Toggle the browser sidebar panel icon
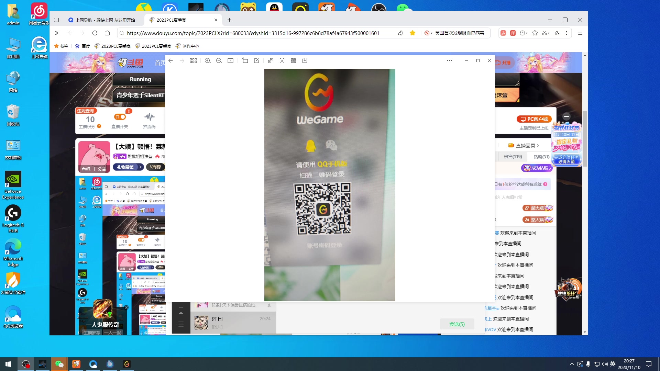Image resolution: width=660 pixels, height=371 pixels. [57, 20]
